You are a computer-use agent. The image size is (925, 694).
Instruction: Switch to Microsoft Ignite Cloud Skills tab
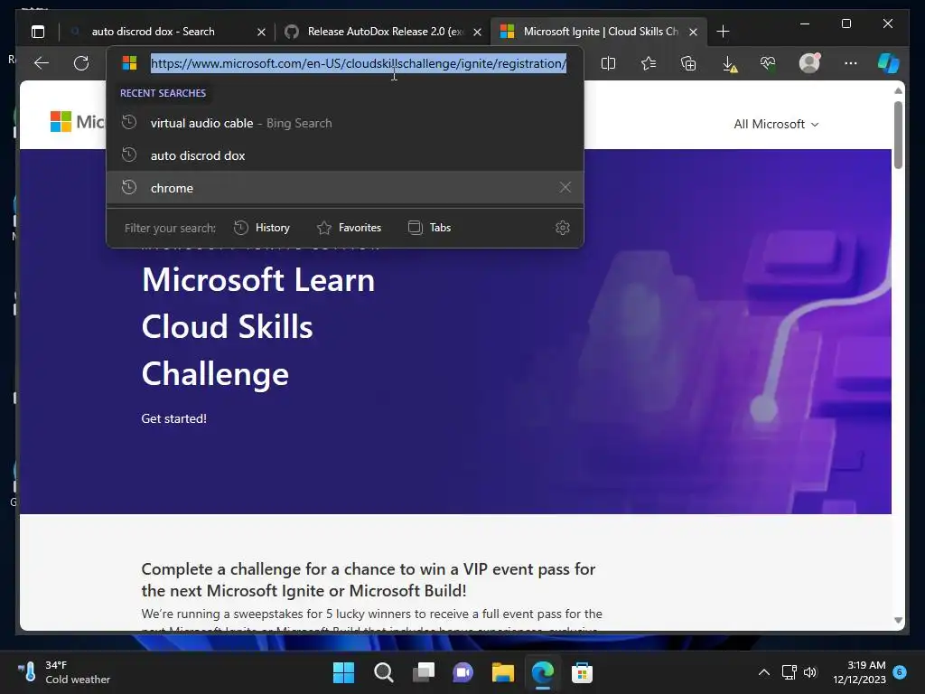pos(596,32)
